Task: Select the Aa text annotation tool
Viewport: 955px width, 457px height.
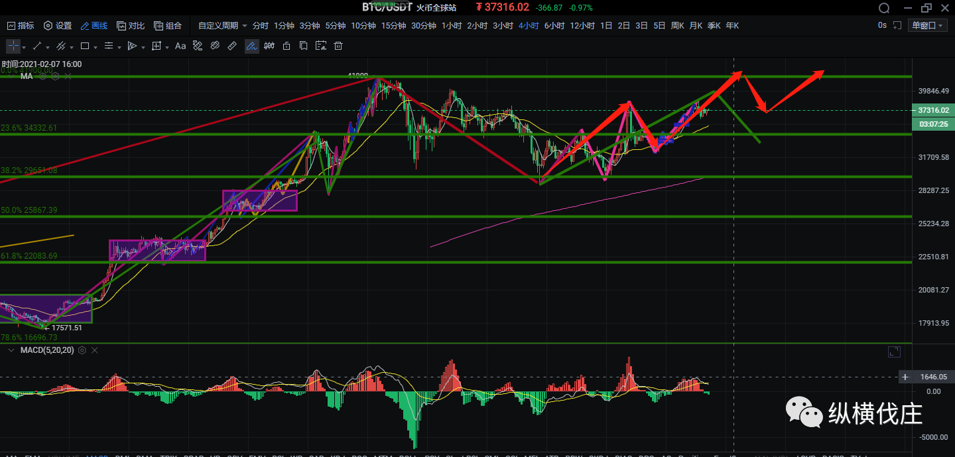Action: click(x=180, y=46)
